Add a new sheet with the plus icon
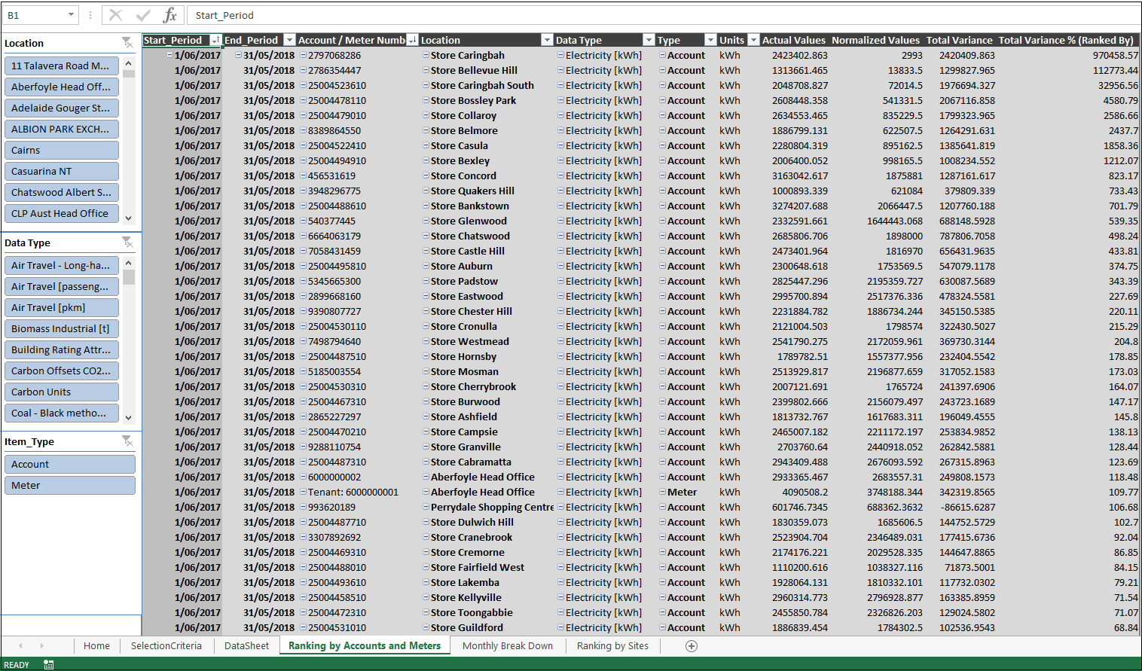The width and height of the screenshot is (1142, 671). point(692,646)
